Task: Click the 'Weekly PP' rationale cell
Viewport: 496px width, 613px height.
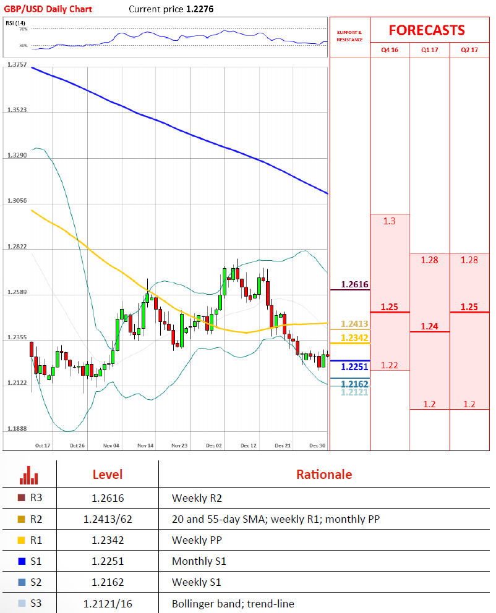Action: pyautogui.click(x=197, y=540)
